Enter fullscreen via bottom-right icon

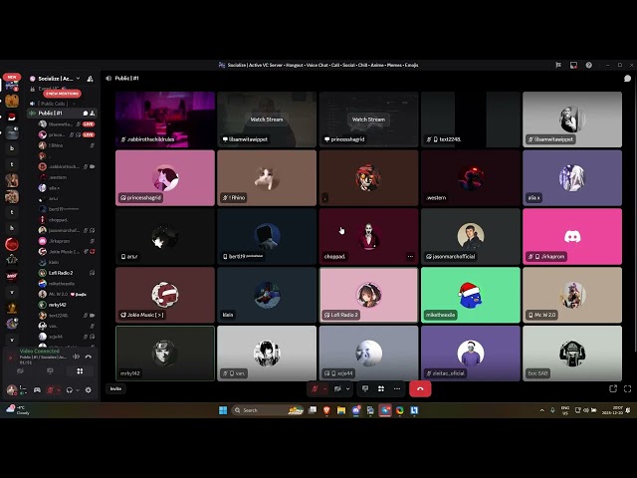pyautogui.click(x=627, y=388)
